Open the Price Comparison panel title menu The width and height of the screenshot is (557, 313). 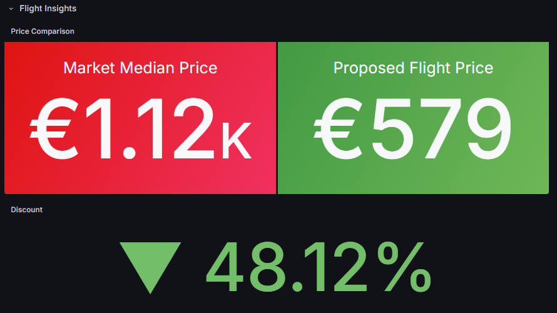coord(43,31)
